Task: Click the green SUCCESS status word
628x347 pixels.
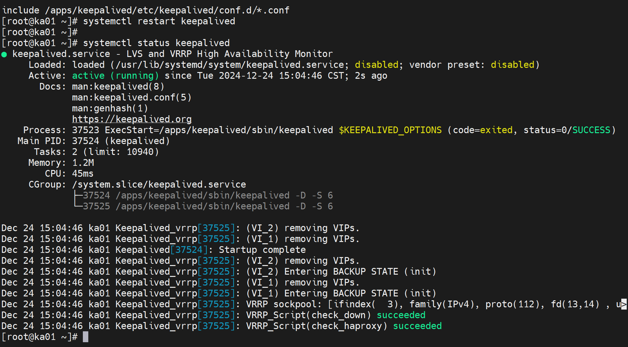Action: pyautogui.click(x=591, y=130)
